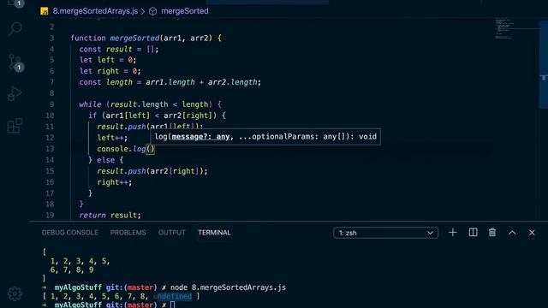Click the else keyword on line 14
Viewport: 548px width, 308px height.
[105, 160]
